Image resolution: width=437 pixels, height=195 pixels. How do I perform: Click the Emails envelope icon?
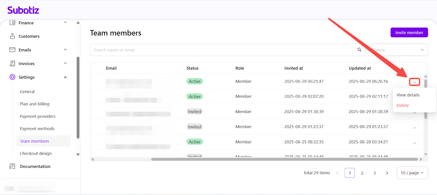(x=12, y=50)
